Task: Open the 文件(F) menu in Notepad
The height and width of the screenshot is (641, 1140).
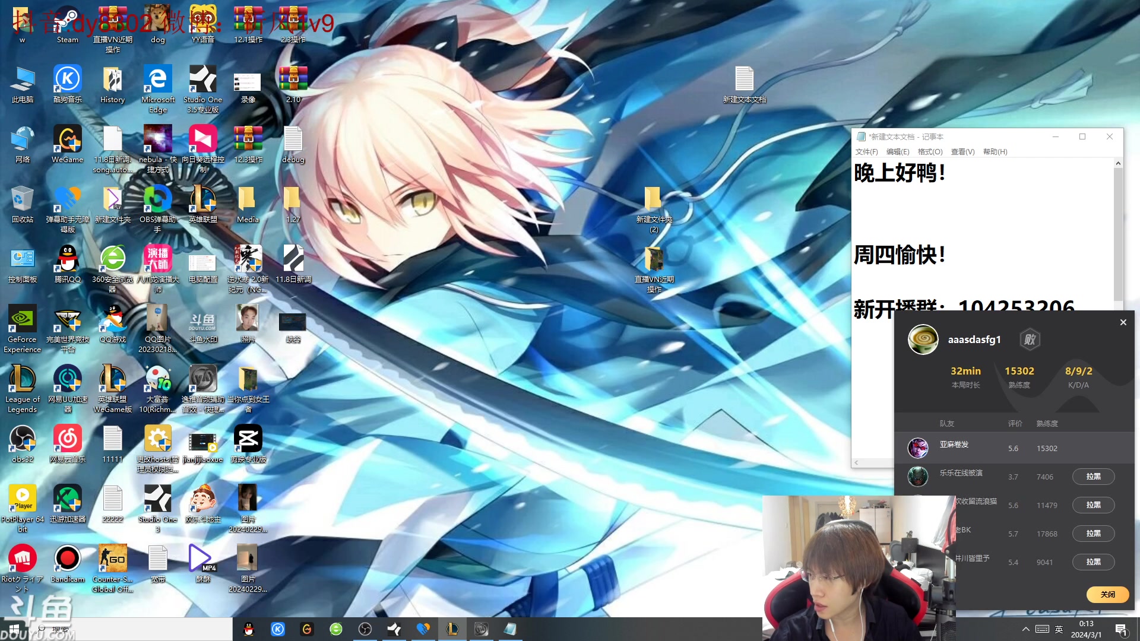Action: pyautogui.click(x=866, y=152)
